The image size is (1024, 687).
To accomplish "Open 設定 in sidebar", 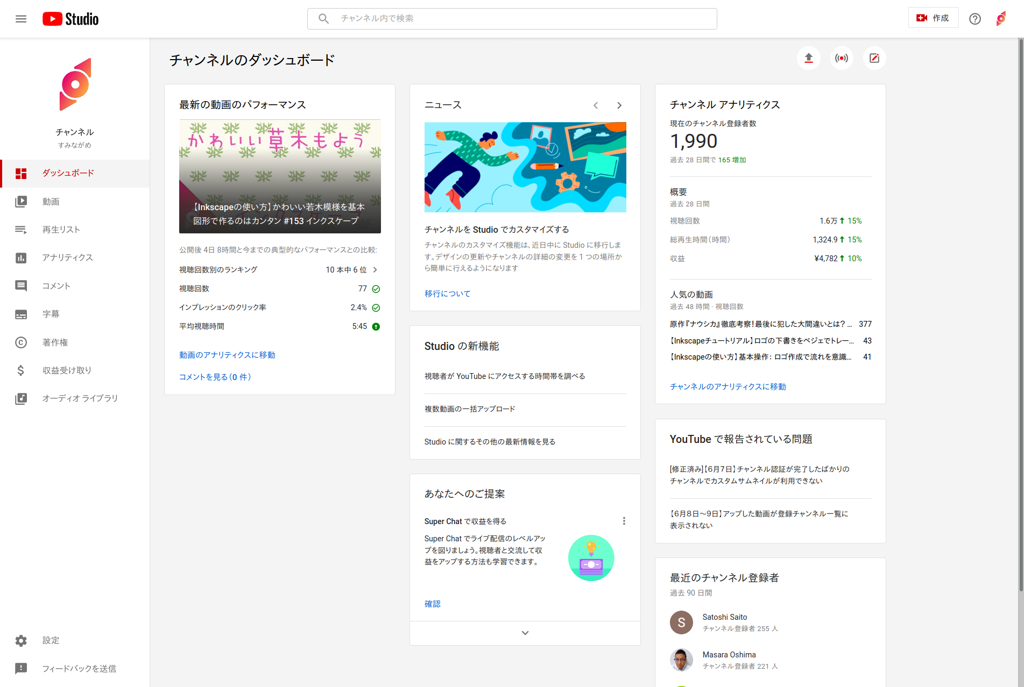I will click(75, 641).
